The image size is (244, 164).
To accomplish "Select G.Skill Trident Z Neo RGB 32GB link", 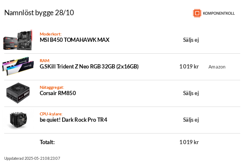I will (89, 66).
